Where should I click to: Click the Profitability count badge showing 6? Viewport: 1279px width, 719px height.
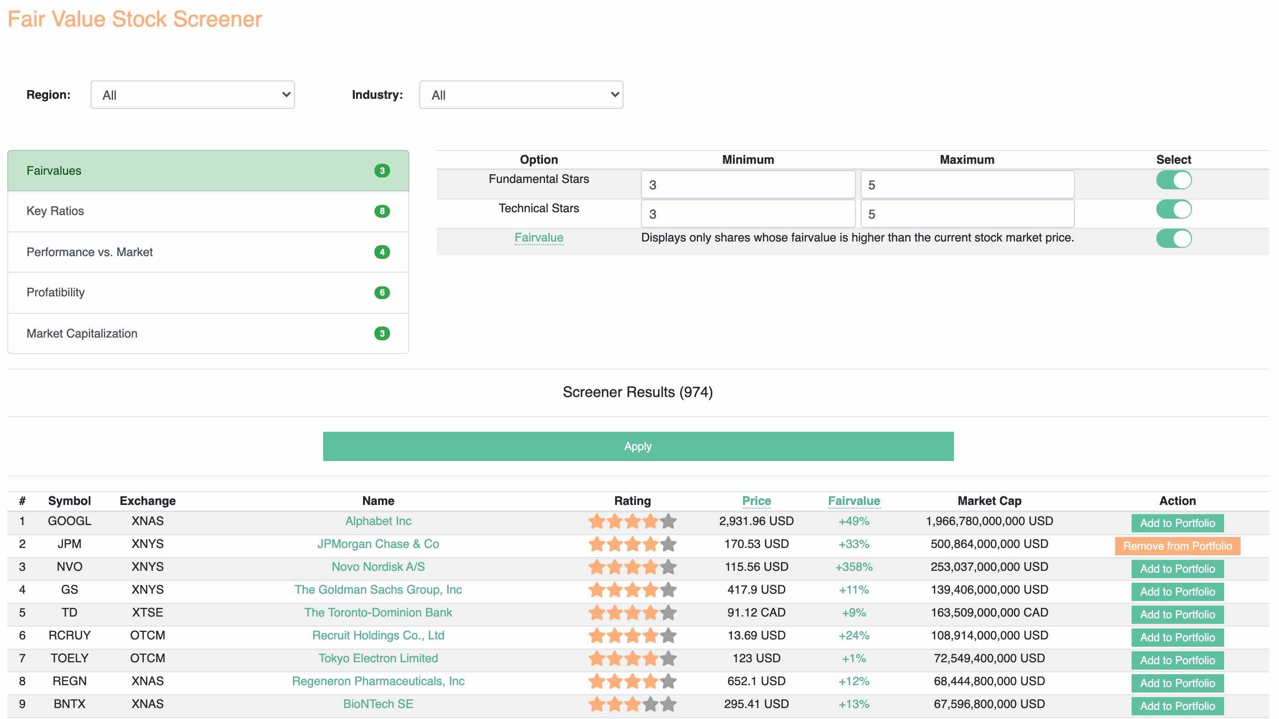tap(382, 293)
